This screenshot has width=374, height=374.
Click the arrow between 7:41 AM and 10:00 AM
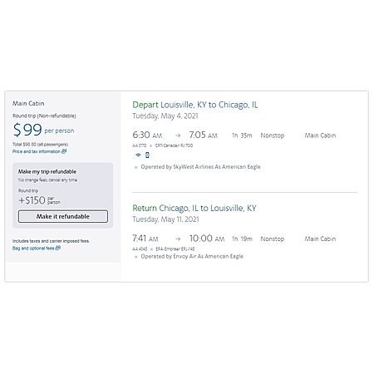178,239
